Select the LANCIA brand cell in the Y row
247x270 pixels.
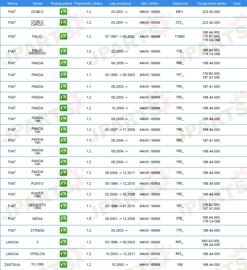[12, 242]
